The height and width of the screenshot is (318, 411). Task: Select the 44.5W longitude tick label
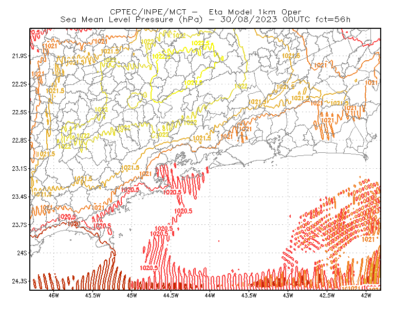tap(171, 295)
